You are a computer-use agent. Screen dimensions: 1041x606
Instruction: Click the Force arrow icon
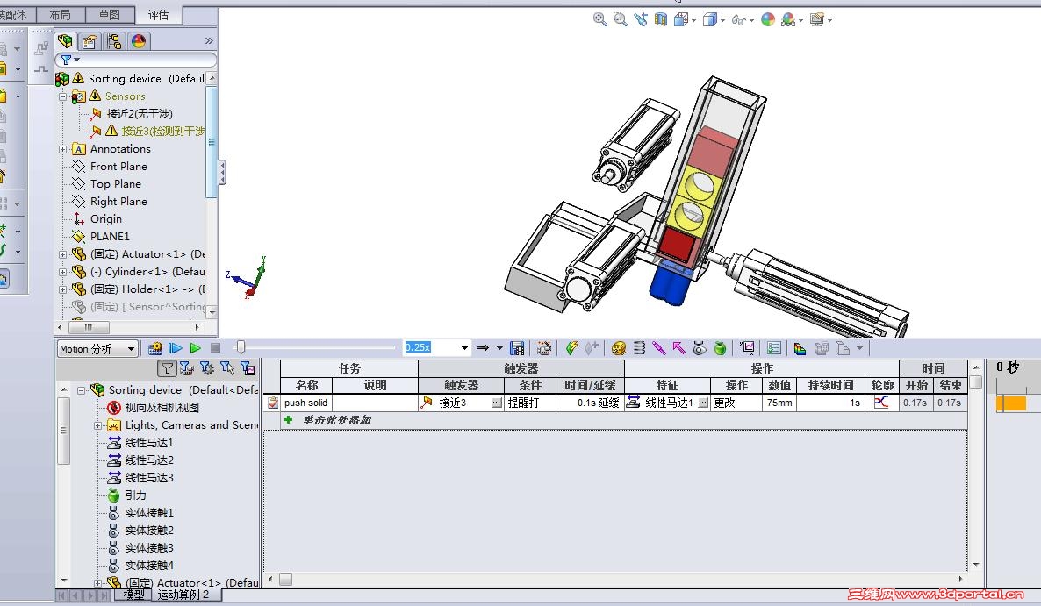(x=678, y=348)
